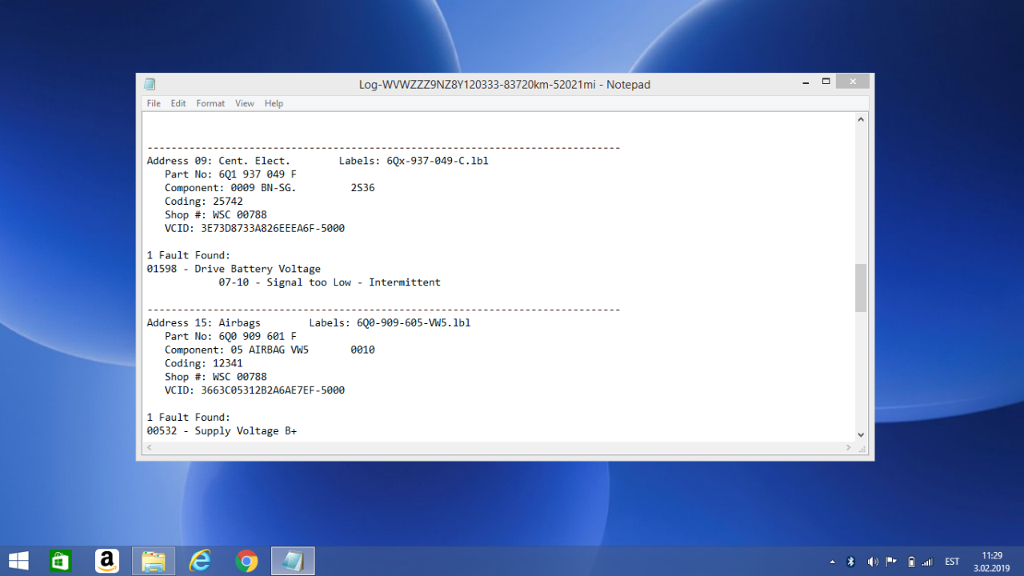Open the Format menu
Viewport: 1024px width, 576px height.
pos(210,103)
